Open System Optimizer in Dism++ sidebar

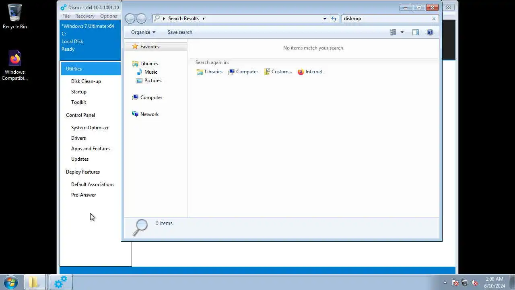click(x=90, y=128)
